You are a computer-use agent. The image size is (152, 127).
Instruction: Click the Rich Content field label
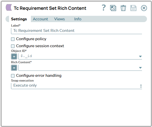pyautogui.click(x=21, y=62)
